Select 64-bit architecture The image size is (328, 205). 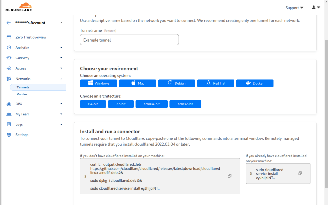coord(93,104)
